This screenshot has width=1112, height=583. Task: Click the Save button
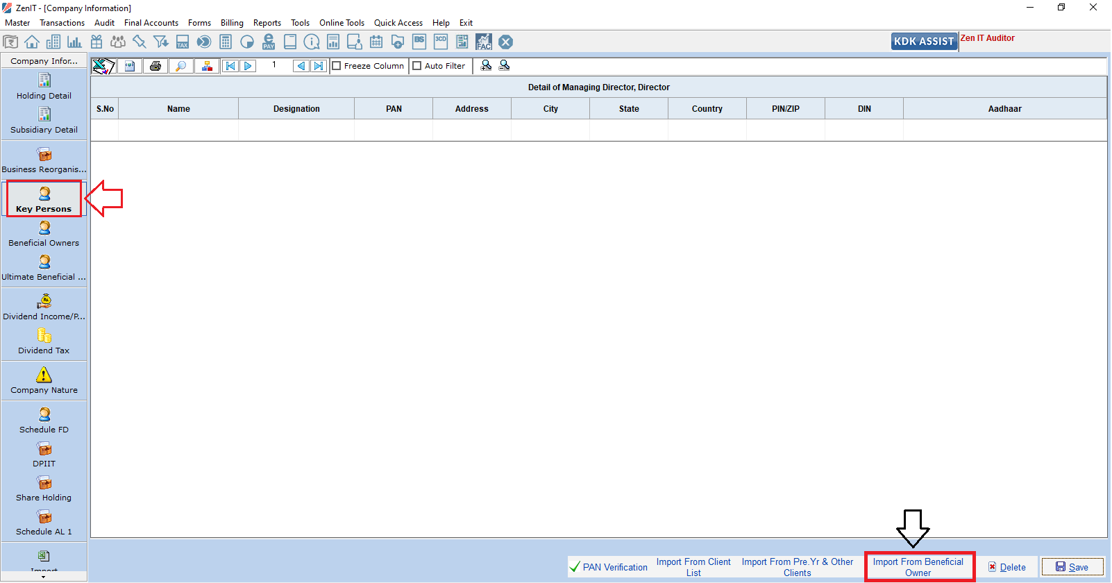pyautogui.click(x=1072, y=567)
